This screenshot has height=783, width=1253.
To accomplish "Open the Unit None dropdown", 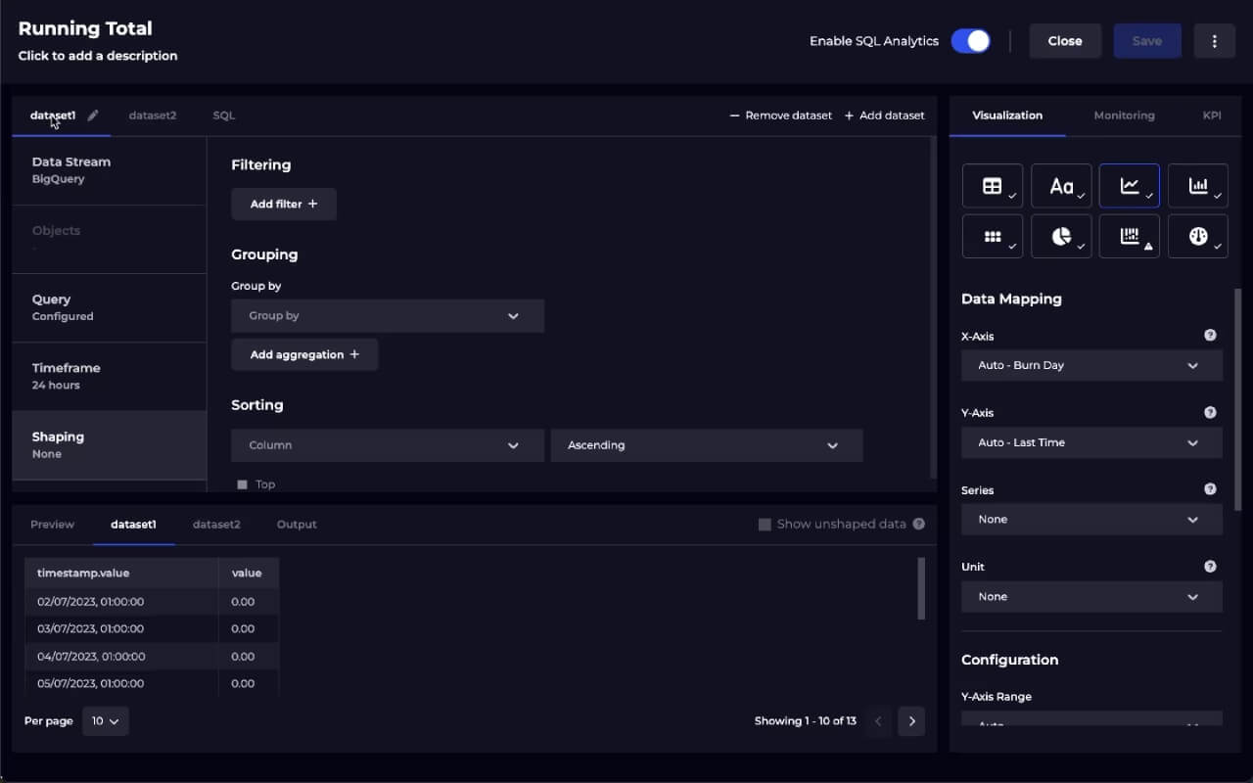I will [x=1092, y=597].
